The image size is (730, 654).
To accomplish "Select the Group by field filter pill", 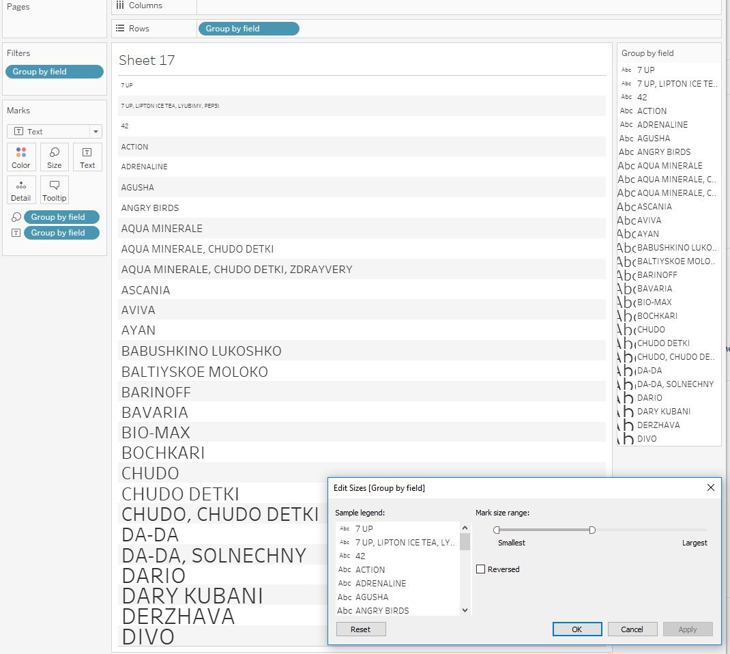I will [x=55, y=71].
